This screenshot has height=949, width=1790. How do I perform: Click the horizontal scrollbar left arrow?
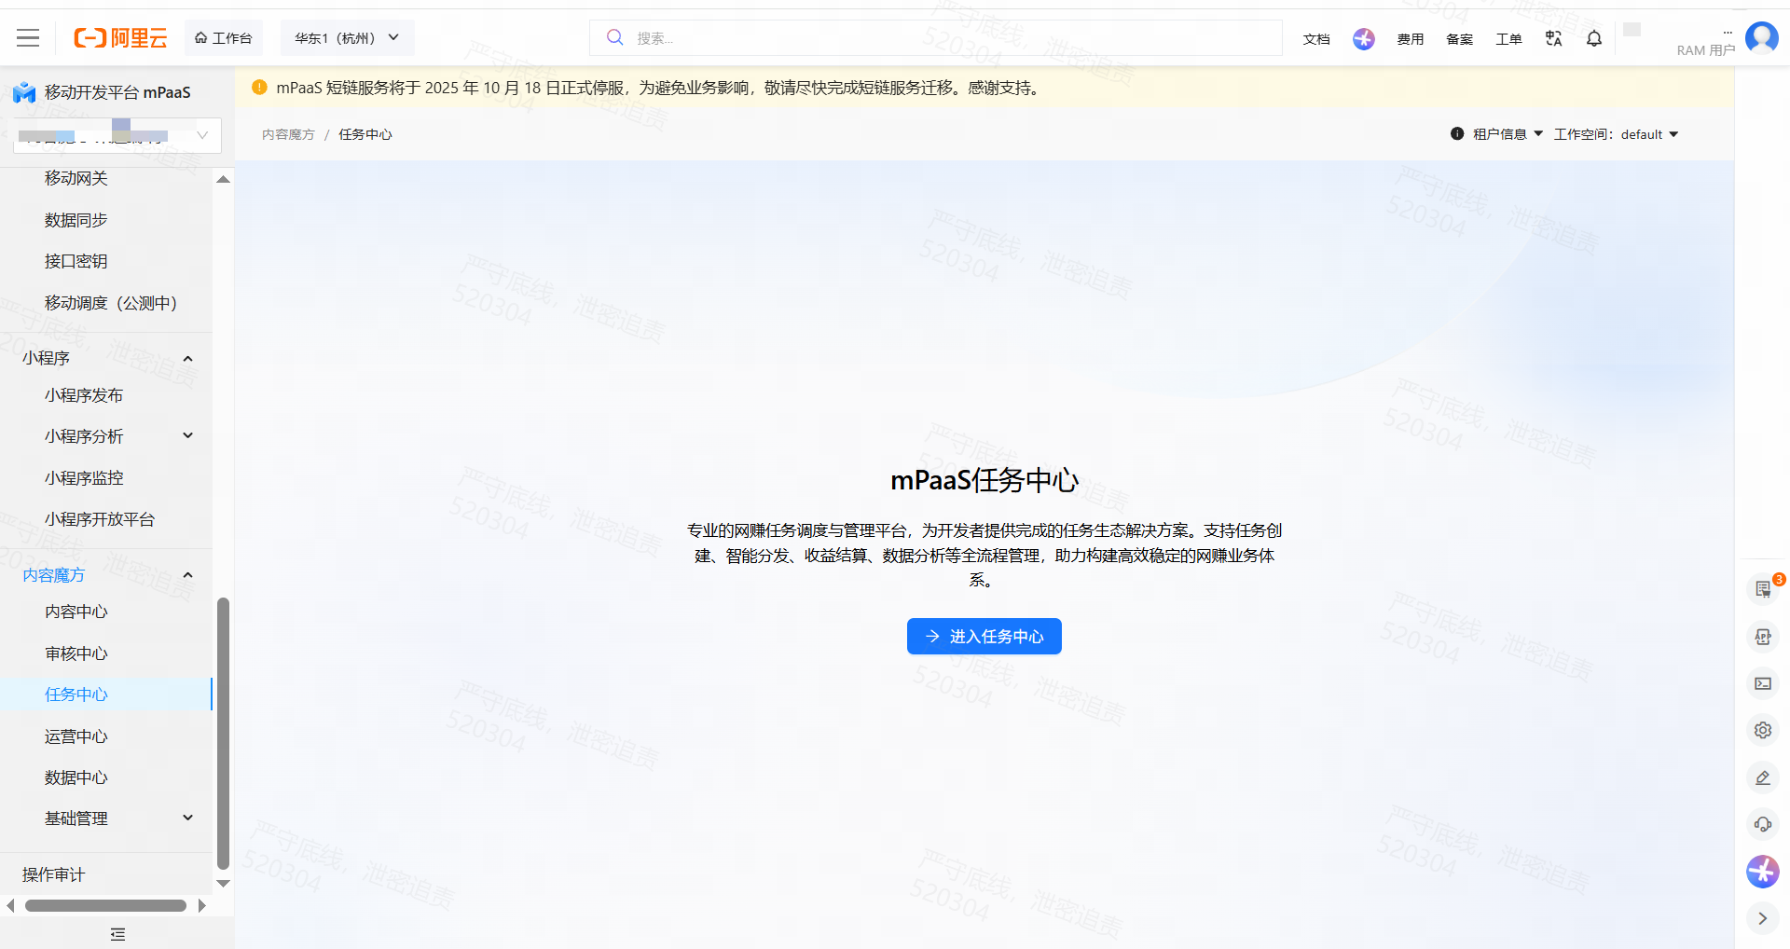[x=10, y=905]
